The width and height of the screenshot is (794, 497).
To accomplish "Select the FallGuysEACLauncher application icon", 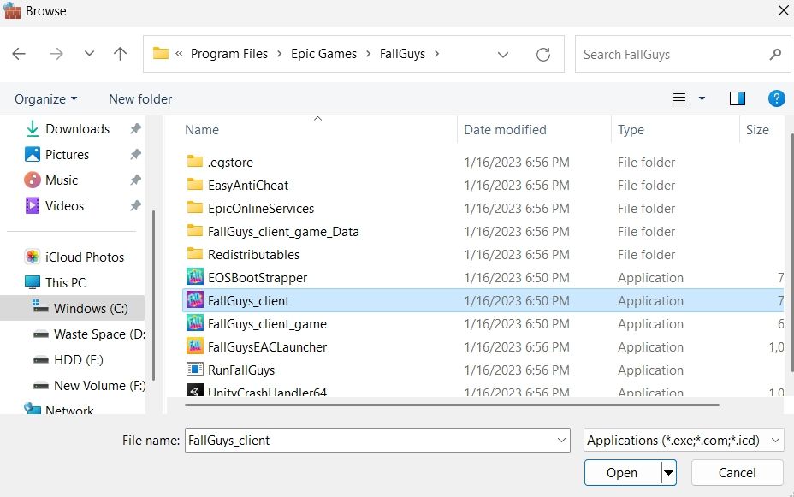I will 195,346.
